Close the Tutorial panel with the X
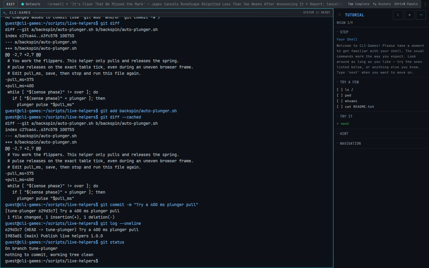This screenshot has width=429, height=268. point(409,15)
